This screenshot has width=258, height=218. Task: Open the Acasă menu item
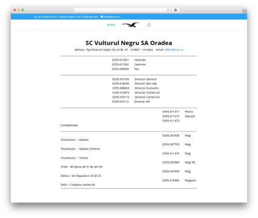click(x=111, y=25)
